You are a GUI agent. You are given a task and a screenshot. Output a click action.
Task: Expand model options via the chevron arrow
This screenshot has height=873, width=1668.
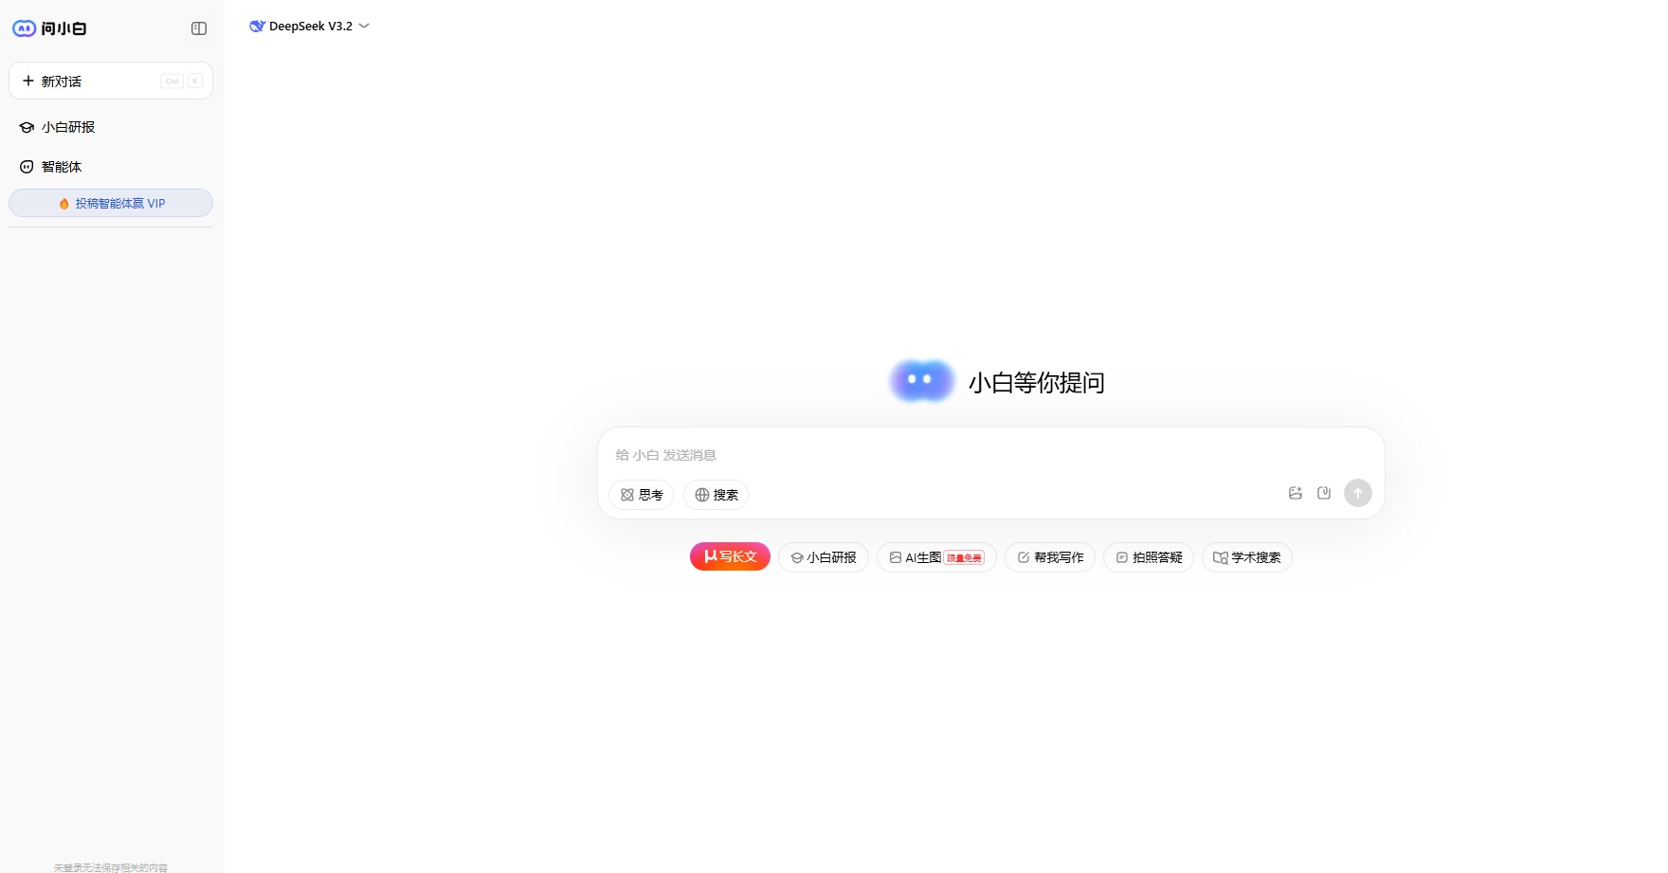click(x=363, y=27)
